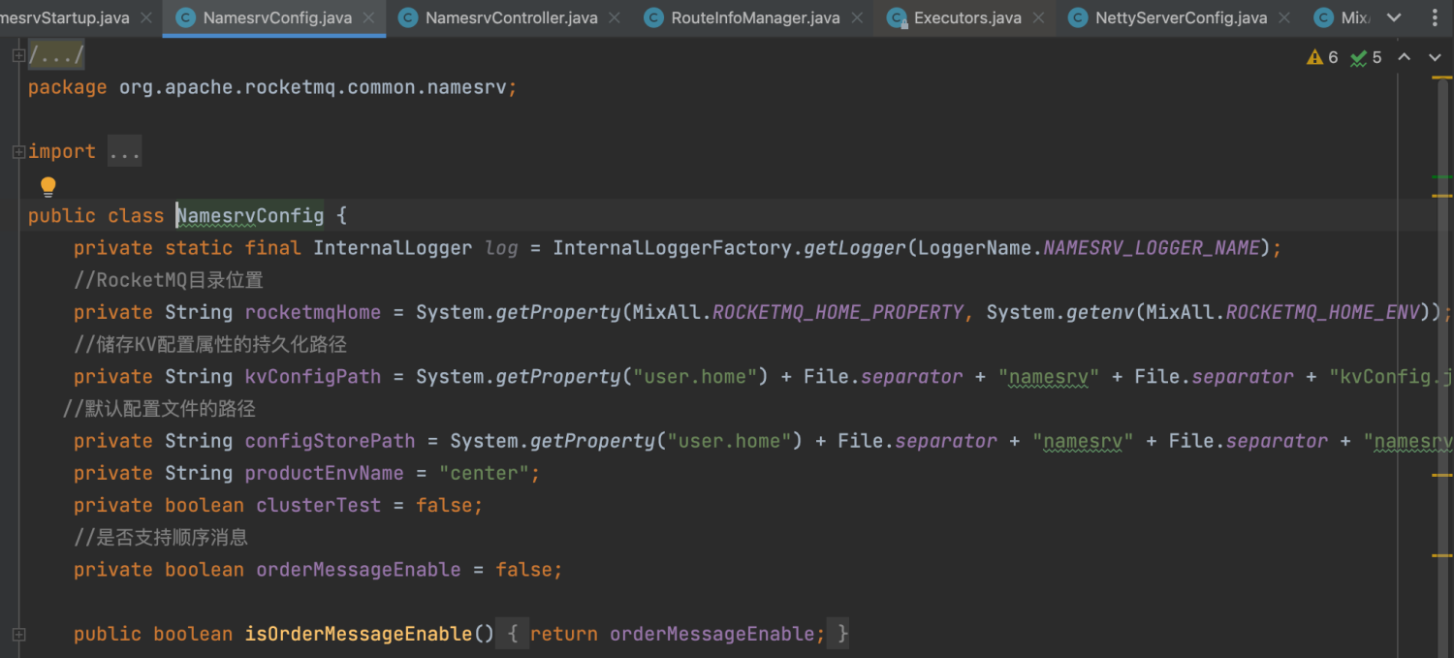Close the NamesrvController.java tab

(615, 17)
